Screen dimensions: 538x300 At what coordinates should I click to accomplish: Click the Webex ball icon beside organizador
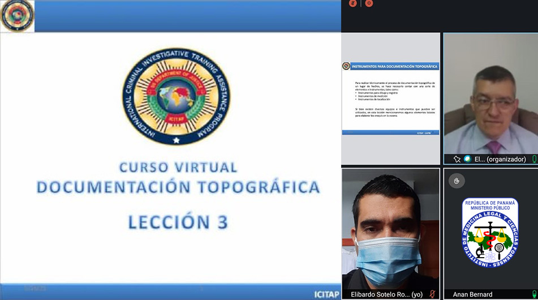pyautogui.click(x=467, y=159)
